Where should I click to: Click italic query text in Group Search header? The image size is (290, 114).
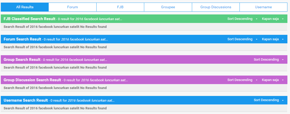click(84, 60)
